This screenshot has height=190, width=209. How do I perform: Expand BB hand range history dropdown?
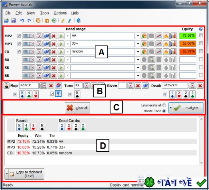tap(138, 76)
